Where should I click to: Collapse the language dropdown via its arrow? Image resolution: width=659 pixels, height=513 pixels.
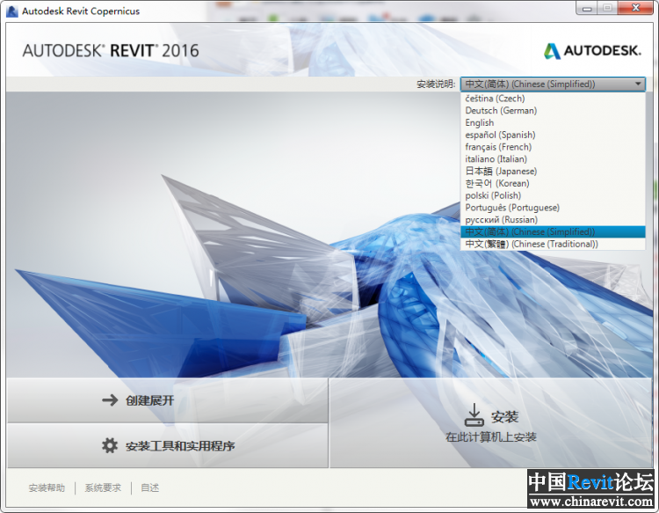(638, 84)
